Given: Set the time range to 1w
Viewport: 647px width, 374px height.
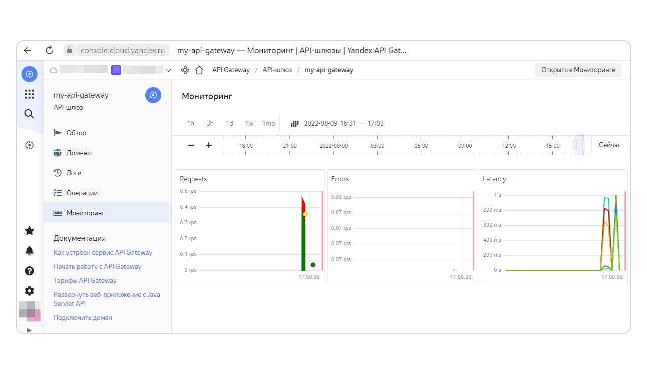Looking at the screenshot, I should [249, 123].
